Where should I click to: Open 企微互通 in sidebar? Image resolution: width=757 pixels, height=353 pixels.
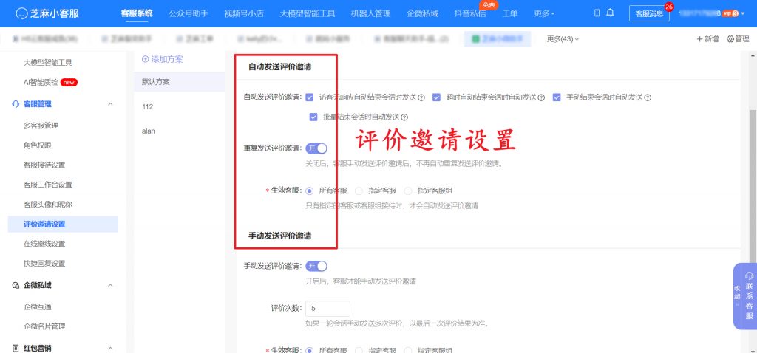[x=37, y=306]
